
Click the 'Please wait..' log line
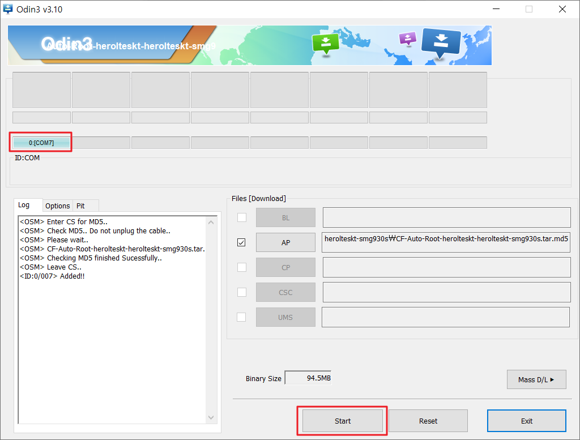pyautogui.click(x=54, y=240)
